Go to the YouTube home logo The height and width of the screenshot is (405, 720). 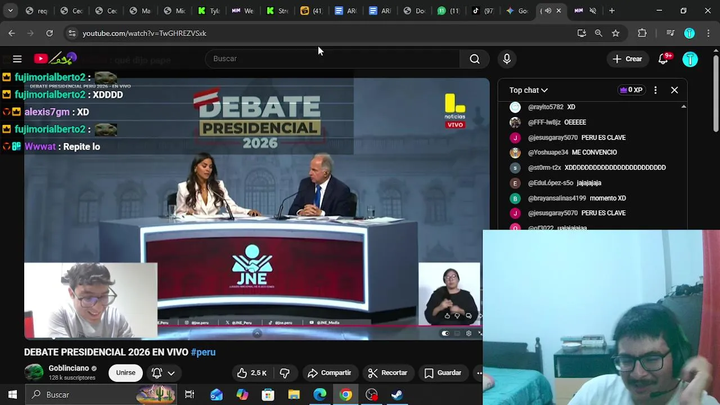(55, 58)
